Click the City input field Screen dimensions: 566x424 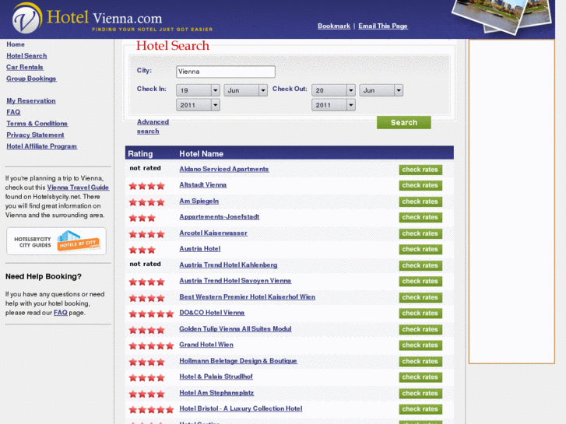pos(226,72)
